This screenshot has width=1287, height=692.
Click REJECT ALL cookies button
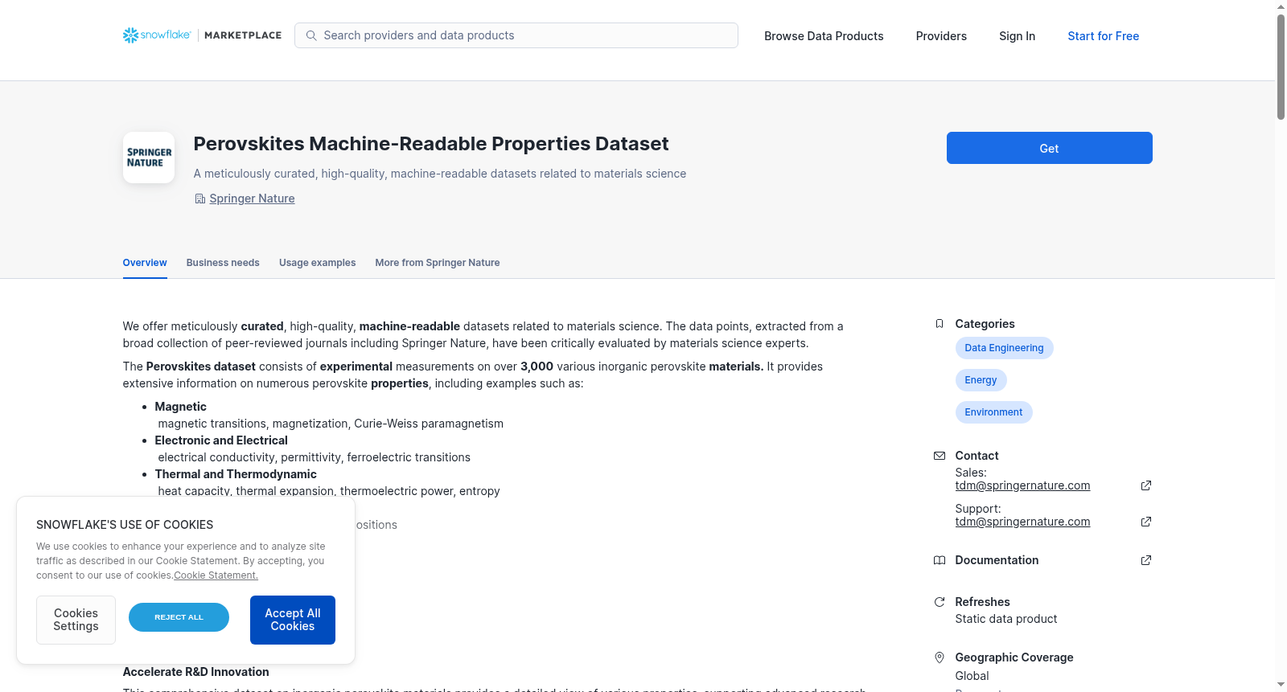179,617
